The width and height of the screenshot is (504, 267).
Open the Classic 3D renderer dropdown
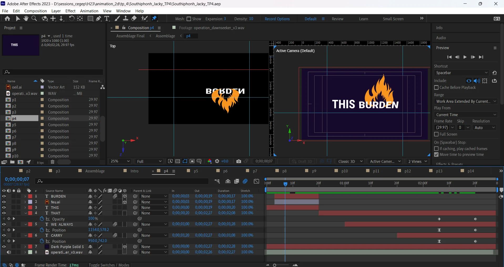point(351,161)
